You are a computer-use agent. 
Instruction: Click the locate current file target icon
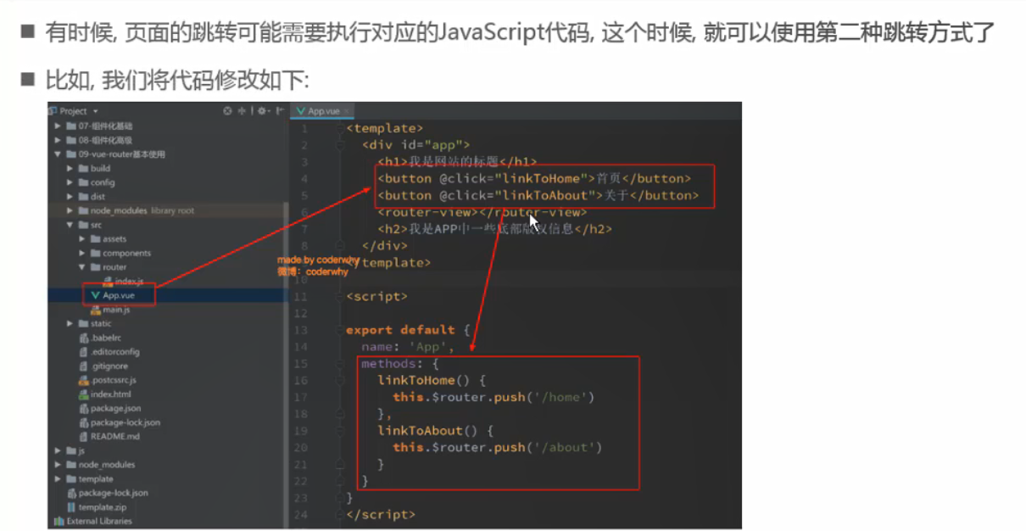tap(227, 111)
